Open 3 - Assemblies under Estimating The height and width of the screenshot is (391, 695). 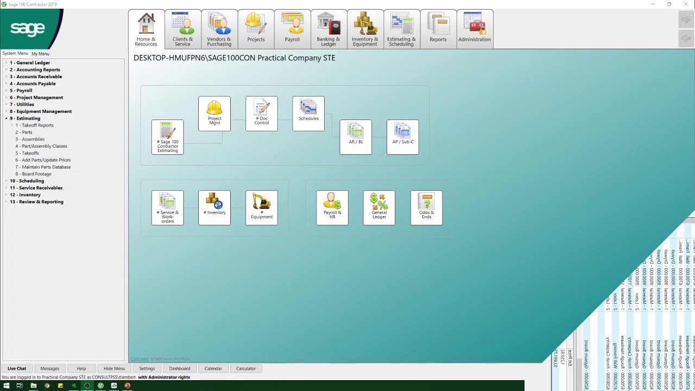tap(30, 139)
